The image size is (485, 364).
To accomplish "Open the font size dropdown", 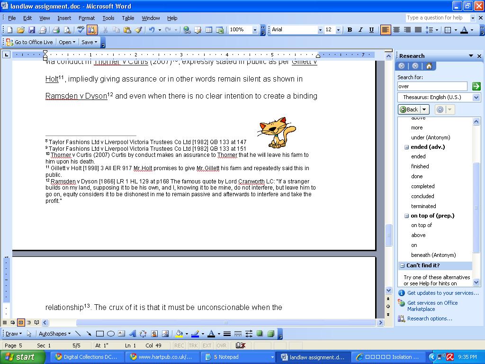I will [x=338, y=30].
